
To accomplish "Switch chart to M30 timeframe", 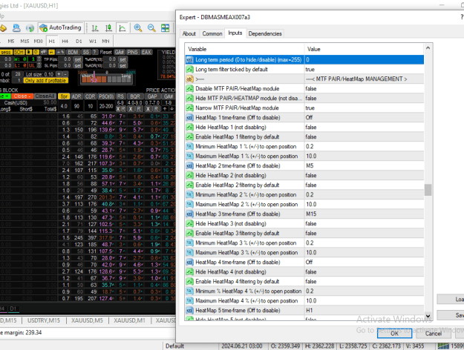I will (38, 41).
